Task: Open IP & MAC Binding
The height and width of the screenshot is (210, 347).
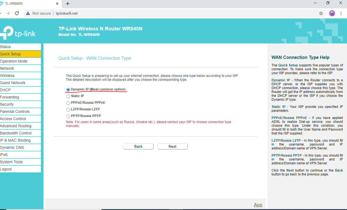Action: click(x=20, y=140)
